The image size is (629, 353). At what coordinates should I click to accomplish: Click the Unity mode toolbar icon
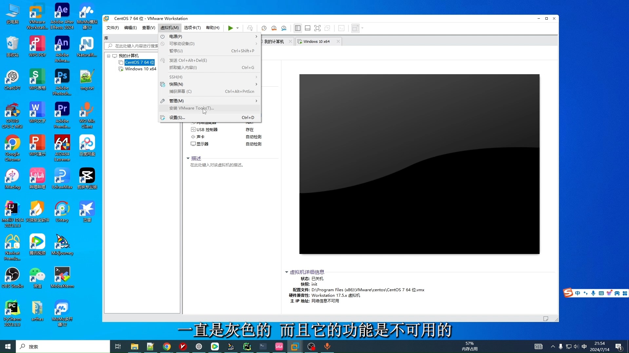point(327,28)
